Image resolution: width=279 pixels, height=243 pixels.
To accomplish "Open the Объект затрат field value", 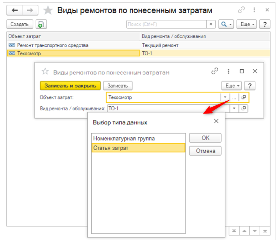I will 243,97.
